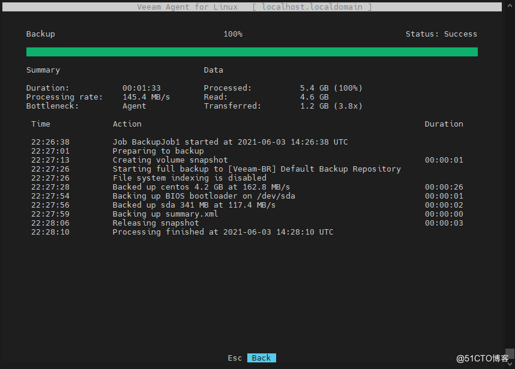Click the timestamp 22:27:01
This screenshot has width=515, height=369.
tap(50, 151)
